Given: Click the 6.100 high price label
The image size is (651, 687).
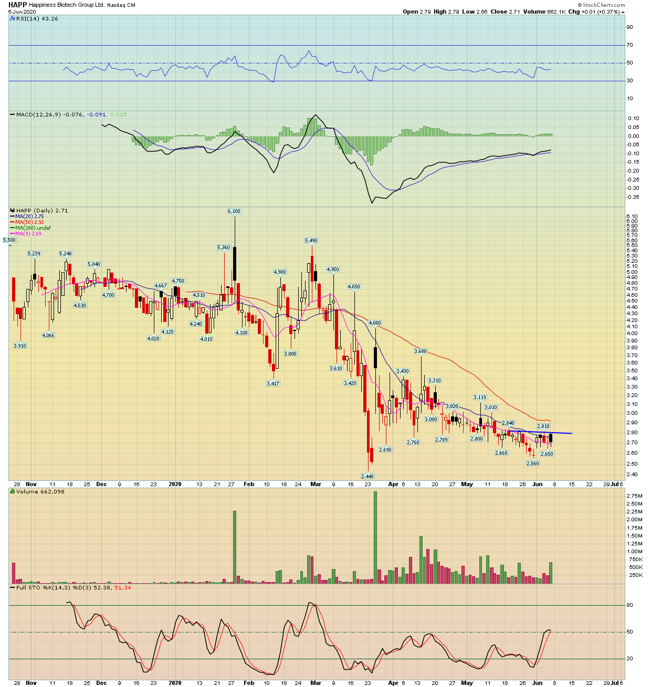Looking at the screenshot, I should click(234, 211).
